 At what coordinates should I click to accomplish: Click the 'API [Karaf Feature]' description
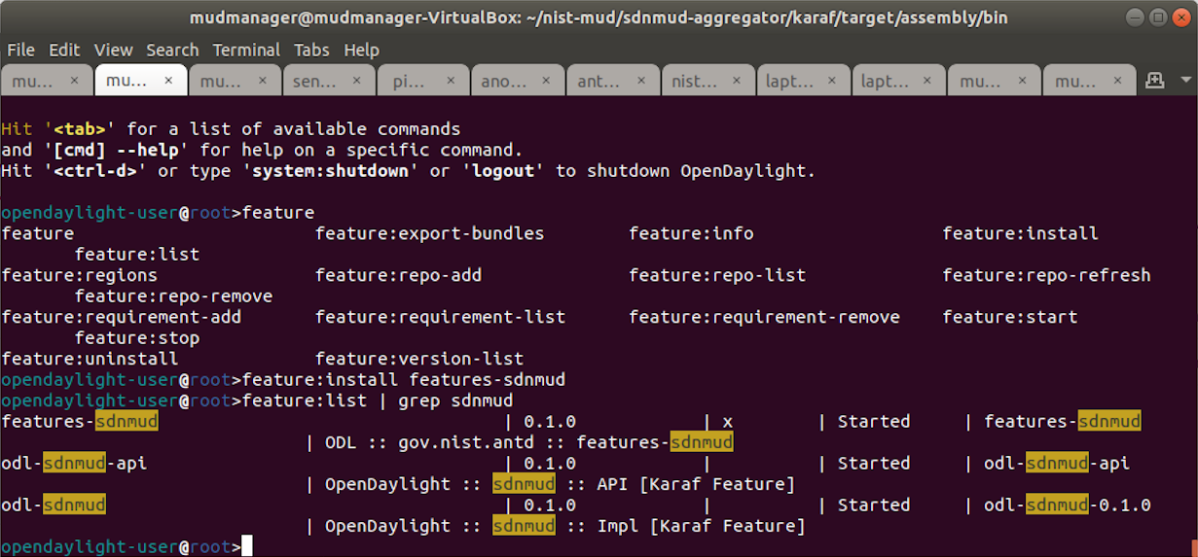click(x=696, y=484)
